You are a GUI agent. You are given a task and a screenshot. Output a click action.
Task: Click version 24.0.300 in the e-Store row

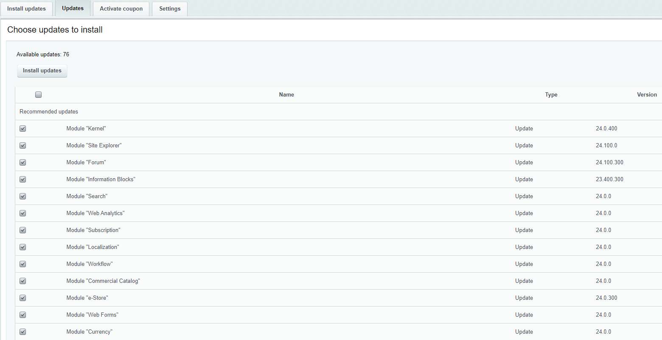(606, 298)
